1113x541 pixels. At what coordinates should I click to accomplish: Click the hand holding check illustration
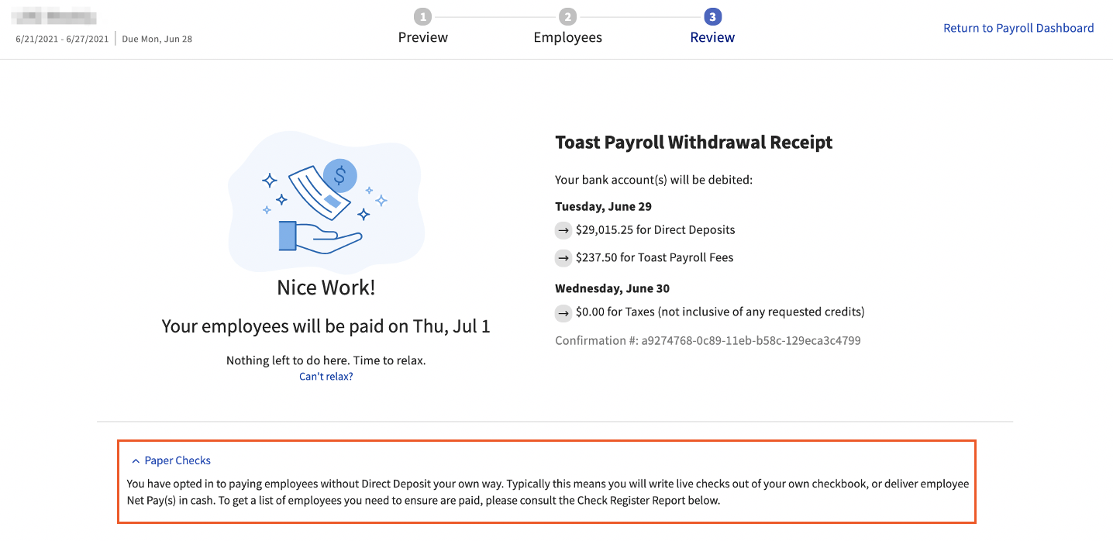pos(326,204)
